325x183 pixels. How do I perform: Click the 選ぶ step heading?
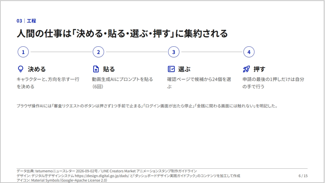pyautogui.click(x=184, y=69)
